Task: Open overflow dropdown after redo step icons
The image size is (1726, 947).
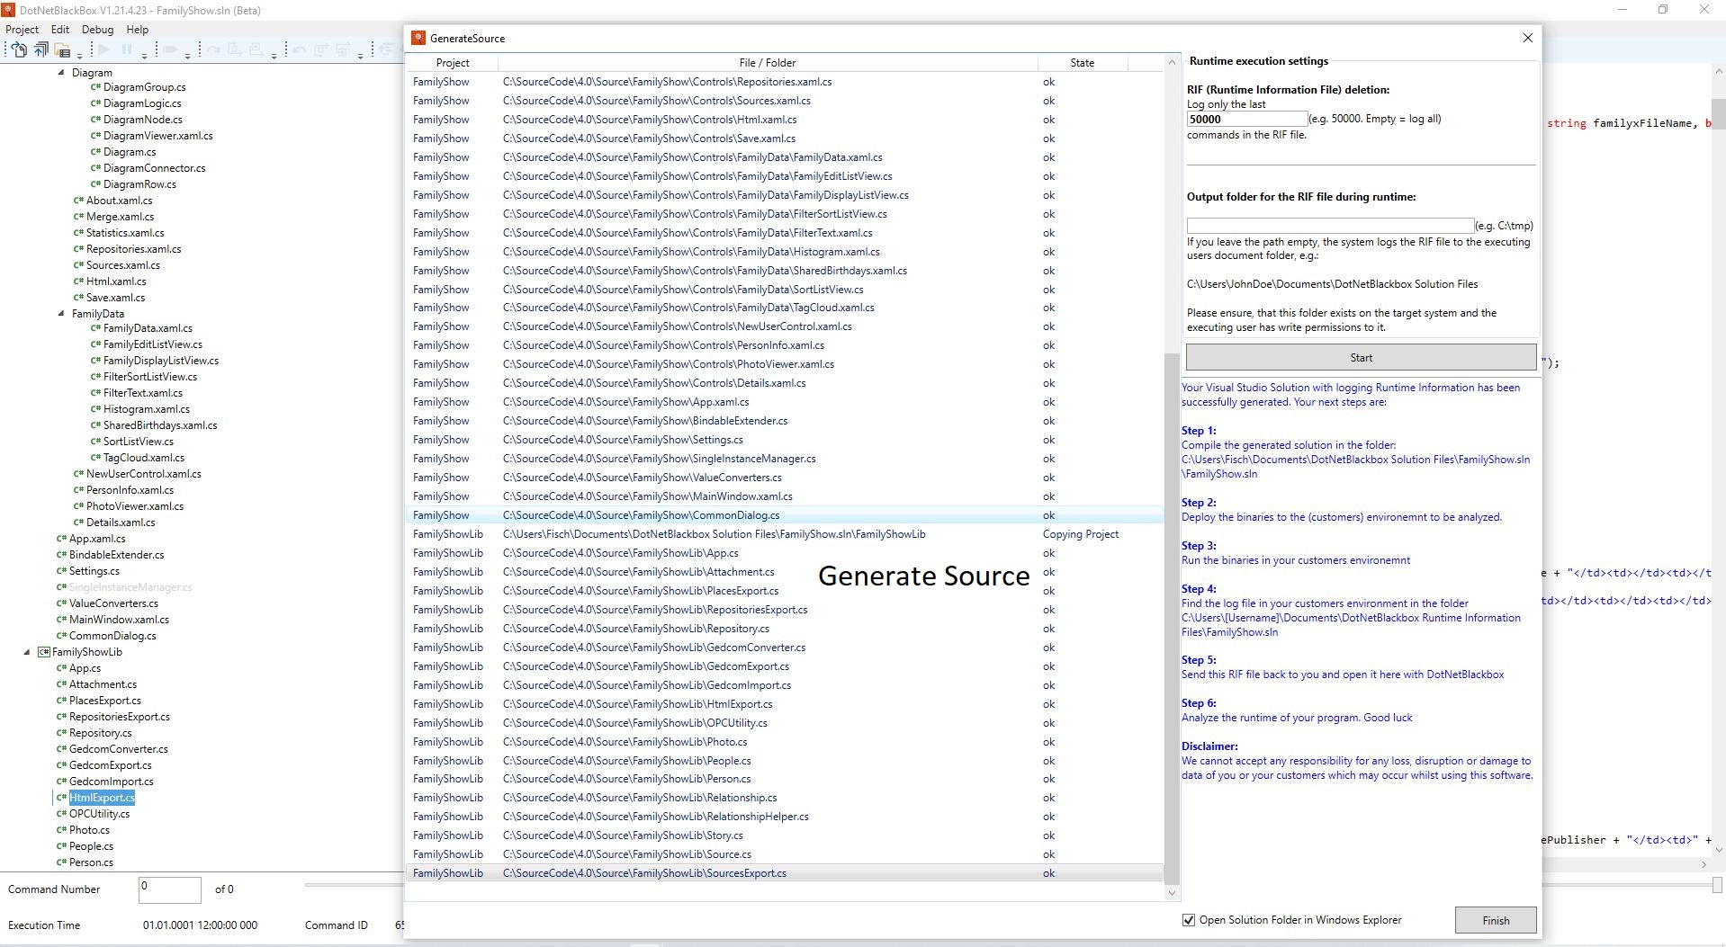Action: click(274, 57)
